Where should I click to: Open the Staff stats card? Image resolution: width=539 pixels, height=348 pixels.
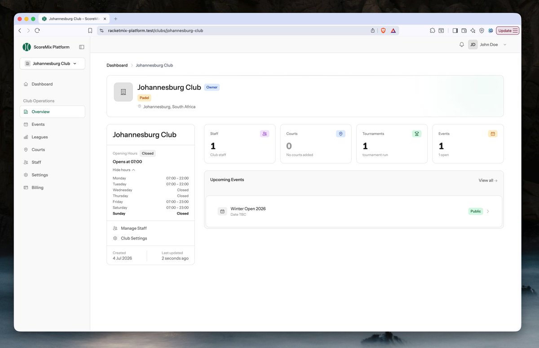tap(240, 144)
